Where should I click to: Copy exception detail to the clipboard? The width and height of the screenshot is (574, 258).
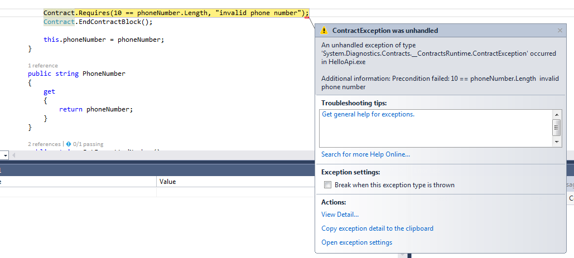pos(377,228)
